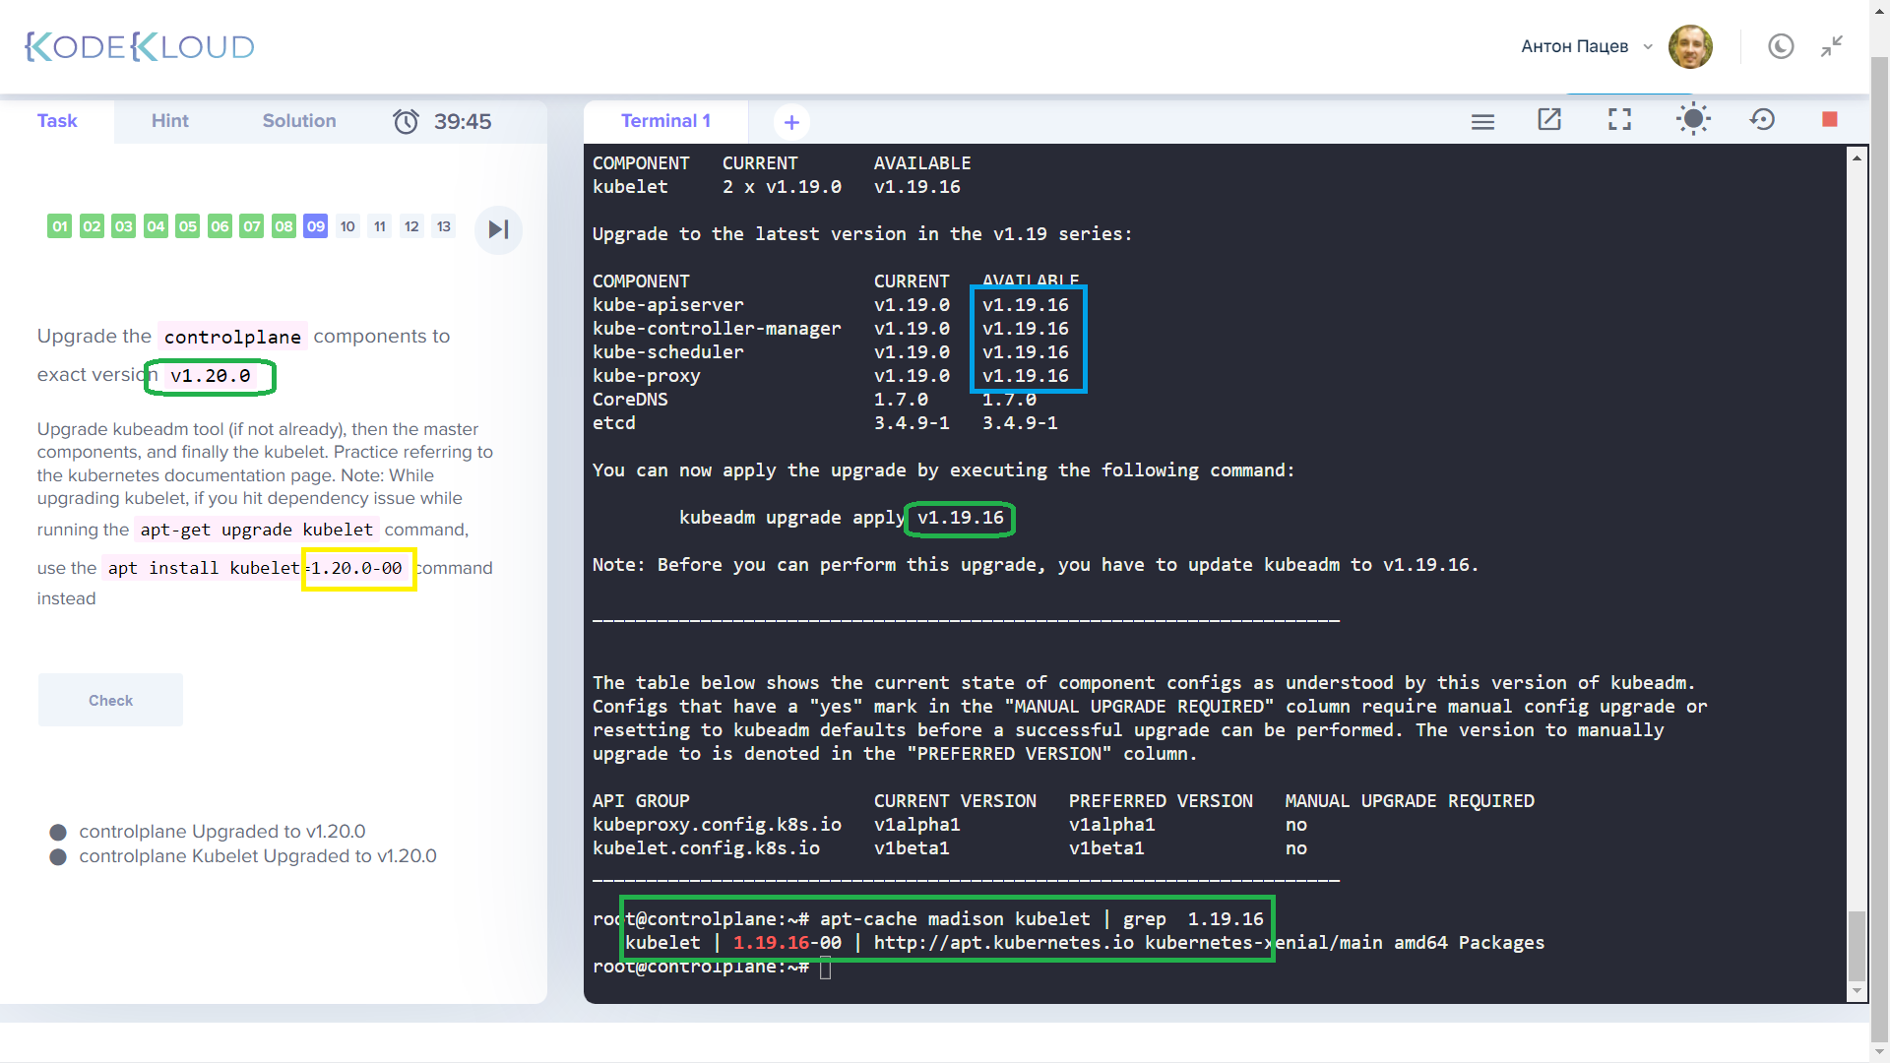Switch to the Solution tab
This screenshot has height=1063, width=1890.
[x=298, y=121]
